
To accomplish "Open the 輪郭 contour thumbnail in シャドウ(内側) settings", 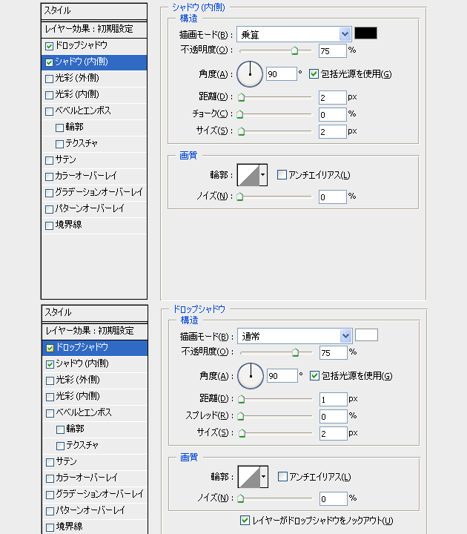I will (248, 175).
